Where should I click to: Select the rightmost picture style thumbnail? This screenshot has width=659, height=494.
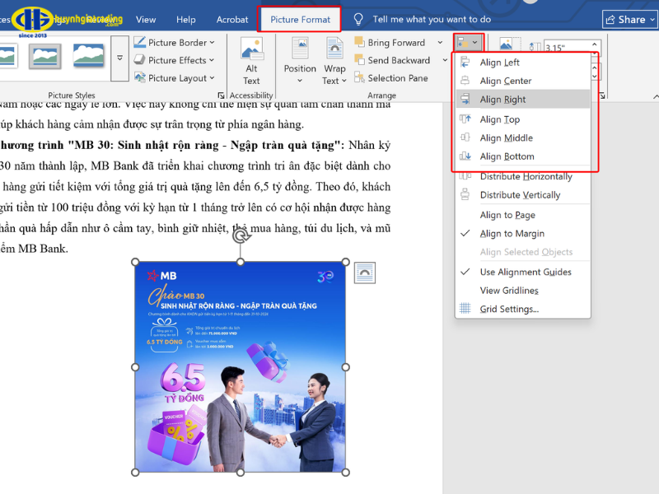click(x=88, y=55)
